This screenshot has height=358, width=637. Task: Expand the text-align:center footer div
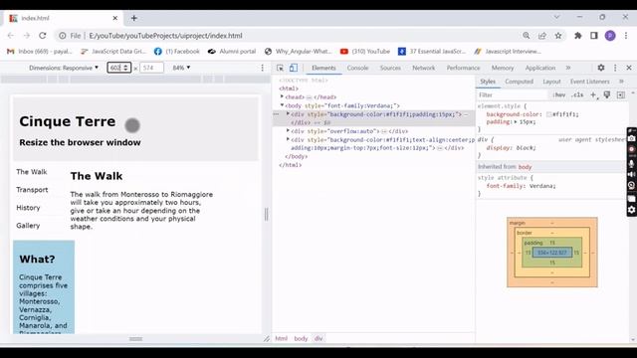click(x=288, y=139)
